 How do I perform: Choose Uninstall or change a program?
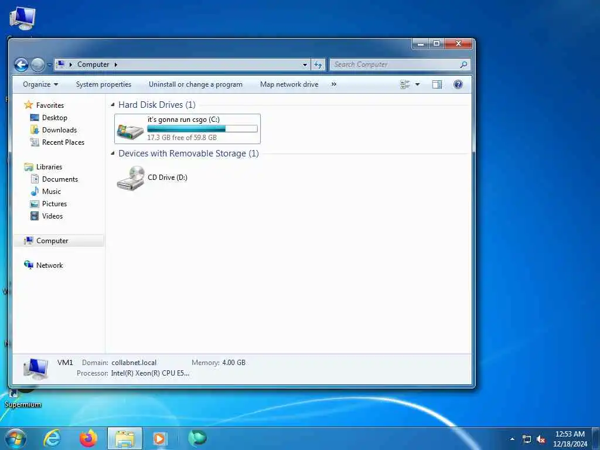tap(196, 84)
